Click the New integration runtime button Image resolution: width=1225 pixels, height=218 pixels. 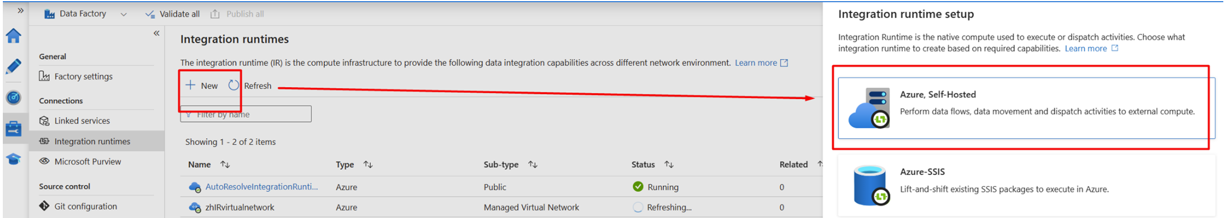tap(202, 86)
